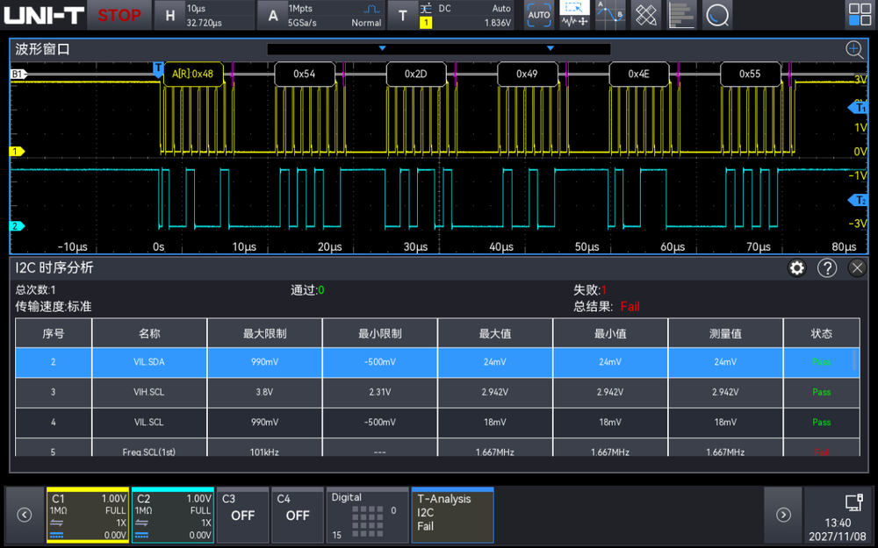
Task: Select the T2 trigger level marker
Action: (x=859, y=200)
